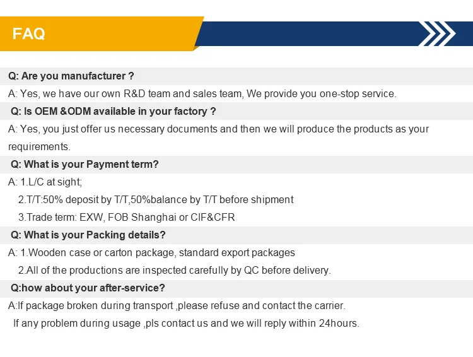
Task: Click the line about reply within 24hours
Action: click(x=186, y=323)
